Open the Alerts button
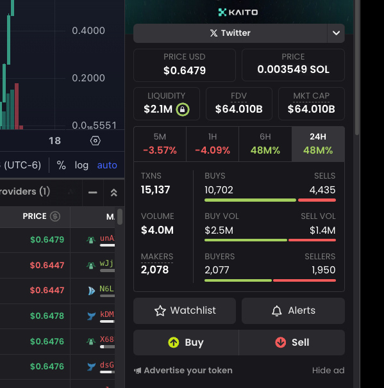 pos(293,311)
